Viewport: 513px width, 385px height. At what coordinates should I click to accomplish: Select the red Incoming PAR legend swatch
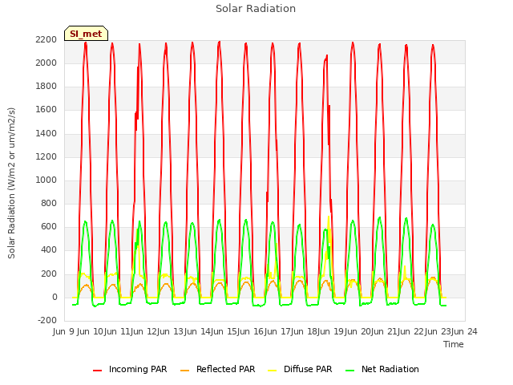(97, 371)
